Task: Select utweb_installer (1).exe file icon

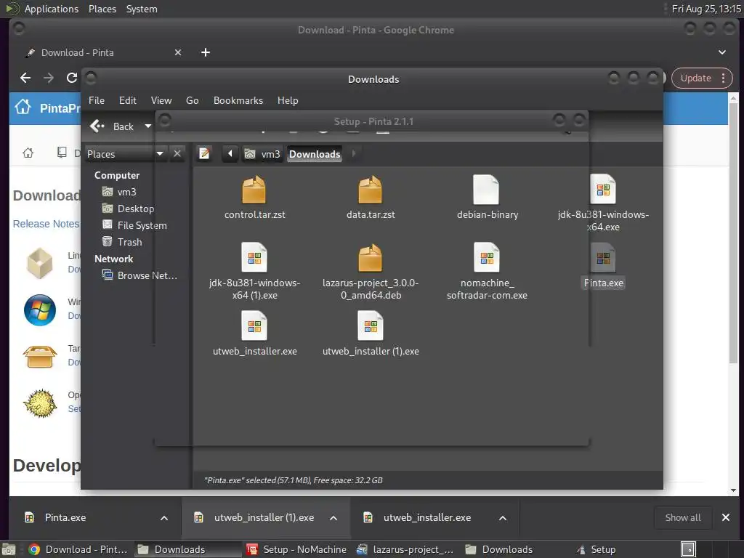Action: click(x=370, y=326)
